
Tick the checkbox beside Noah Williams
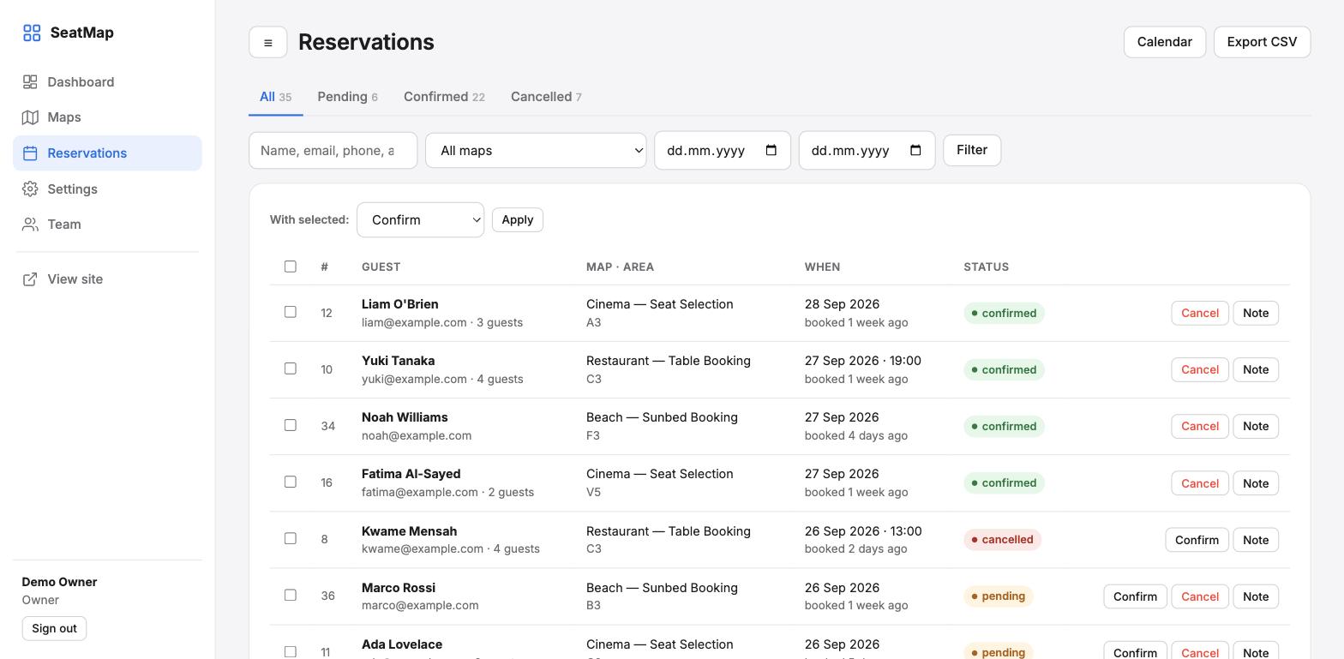click(x=291, y=425)
